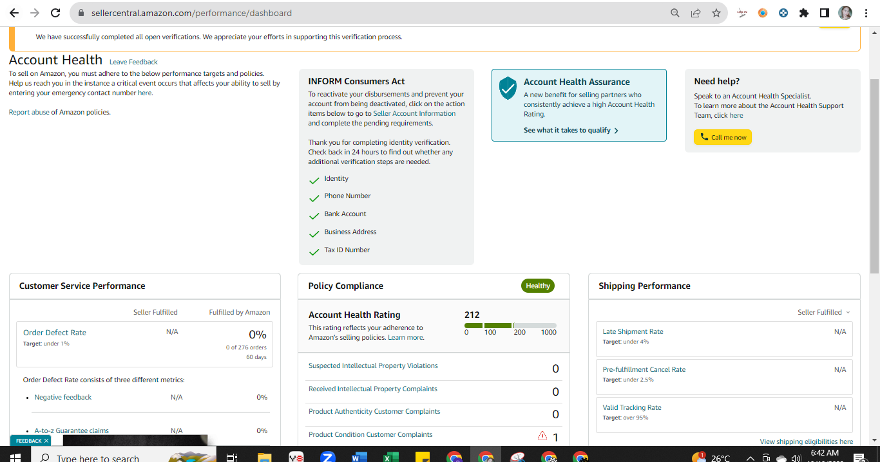The height and width of the screenshot is (462, 880).
Task: Open the Extensions puzzle piece menu
Action: coord(803,13)
